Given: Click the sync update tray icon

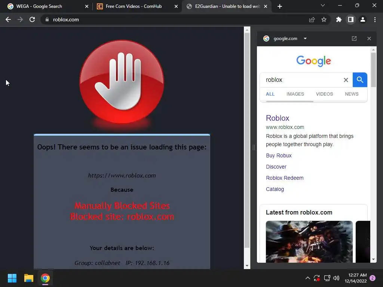Looking at the screenshot, I should tap(317, 278).
